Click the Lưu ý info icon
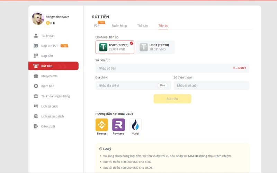 101,149
